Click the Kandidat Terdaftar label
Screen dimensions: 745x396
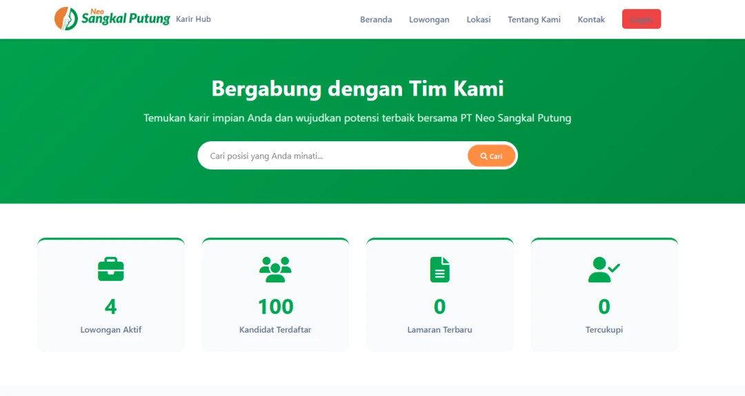(275, 330)
